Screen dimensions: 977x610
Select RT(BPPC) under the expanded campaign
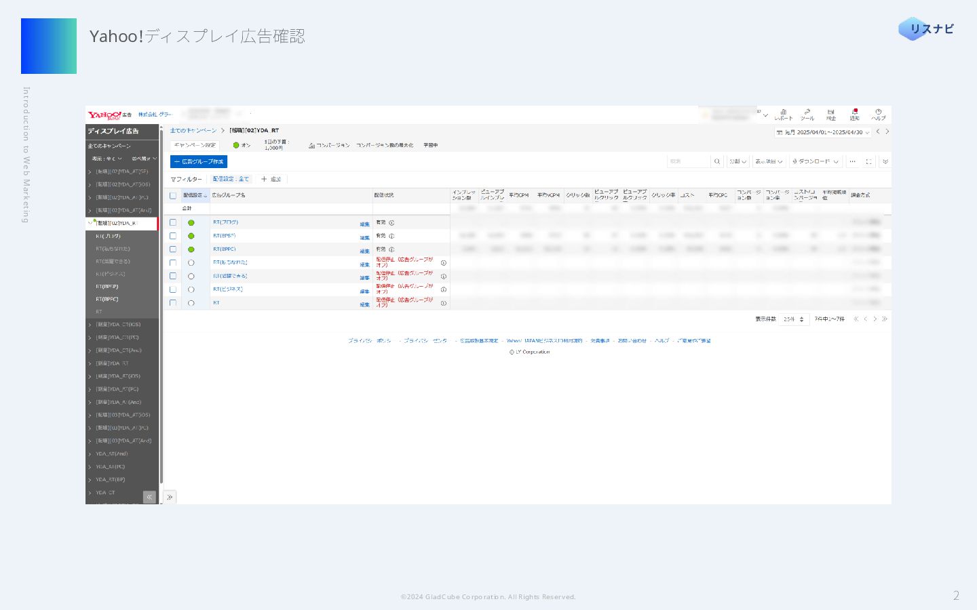point(107,299)
